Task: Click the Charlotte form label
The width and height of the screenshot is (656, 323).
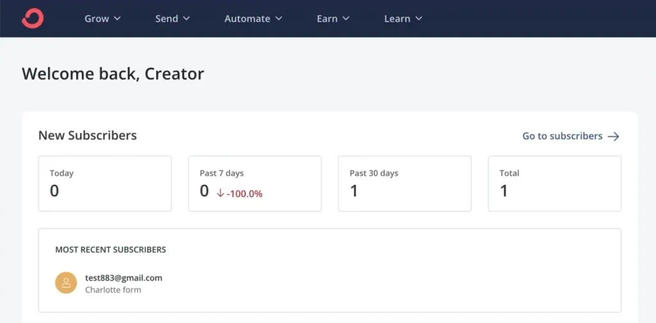Action: click(113, 290)
